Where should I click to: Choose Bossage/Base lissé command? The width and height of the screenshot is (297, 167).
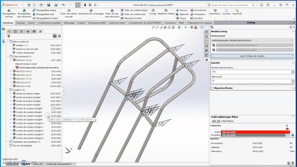(43, 14)
